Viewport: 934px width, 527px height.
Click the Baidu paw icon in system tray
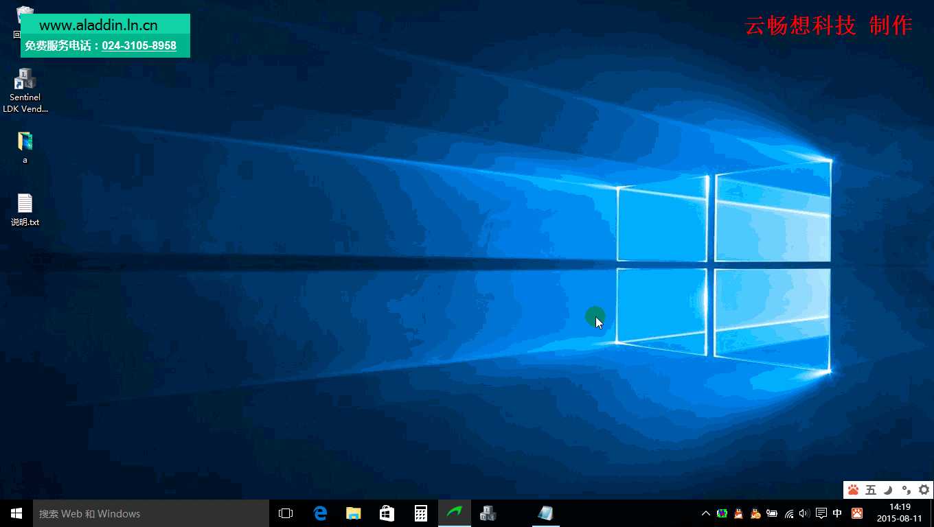[857, 513]
